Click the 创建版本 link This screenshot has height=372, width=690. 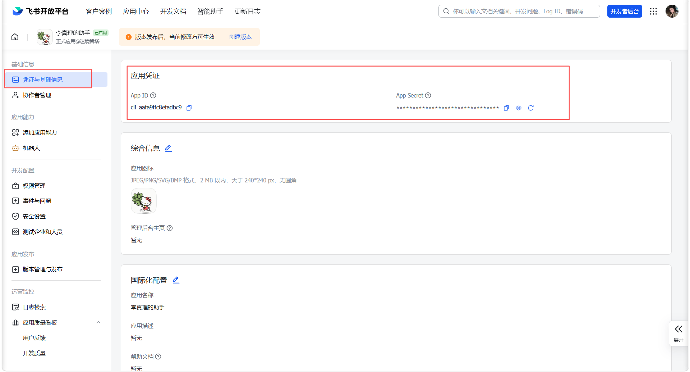pyautogui.click(x=240, y=37)
